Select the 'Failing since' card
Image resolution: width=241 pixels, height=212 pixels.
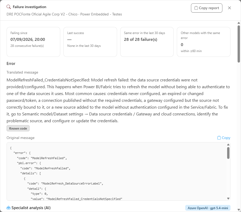click(x=33, y=42)
